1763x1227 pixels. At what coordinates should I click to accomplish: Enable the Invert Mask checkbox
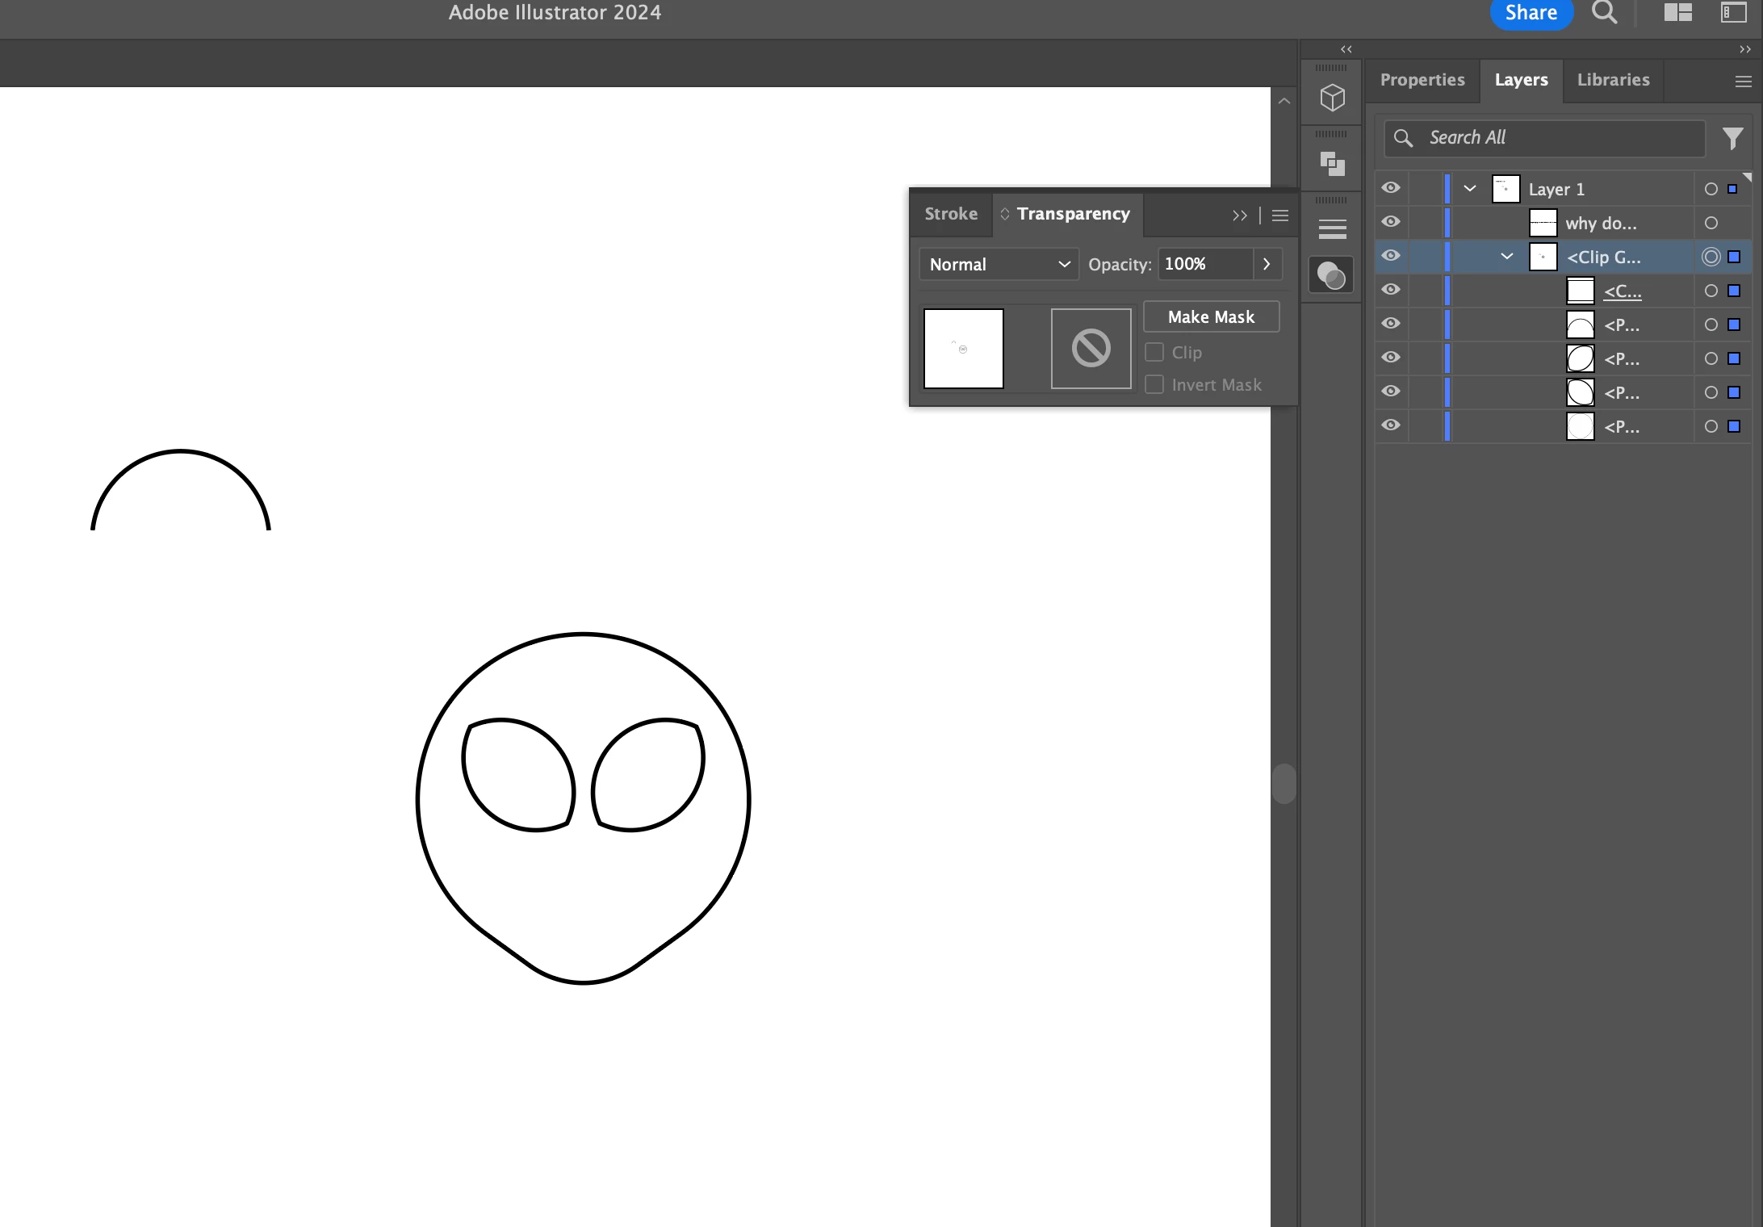(1154, 385)
